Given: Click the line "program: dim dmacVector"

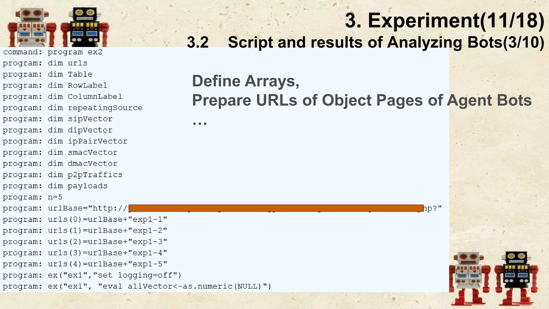Looking at the screenshot, I should [x=60, y=164].
